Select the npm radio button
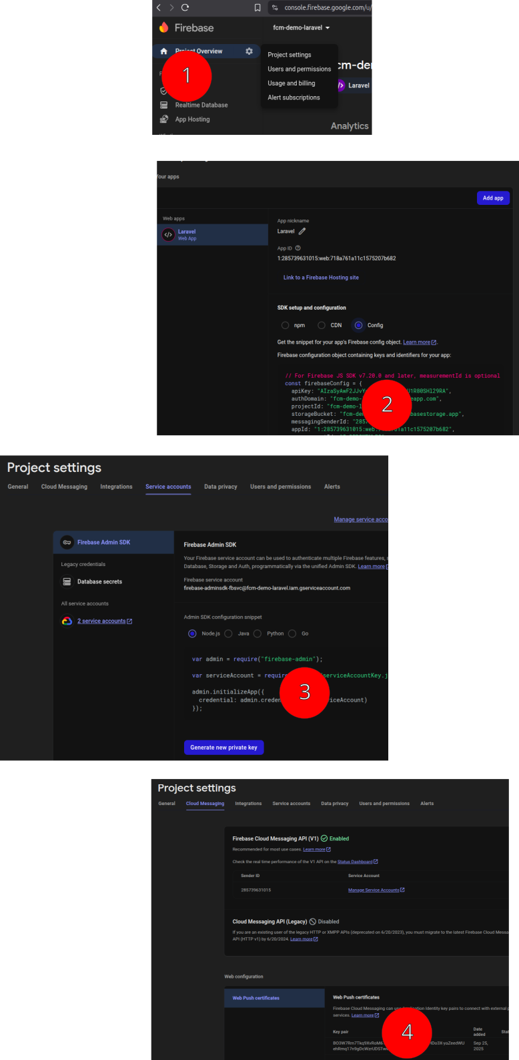The width and height of the screenshot is (519, 1060). coord(286,325)
